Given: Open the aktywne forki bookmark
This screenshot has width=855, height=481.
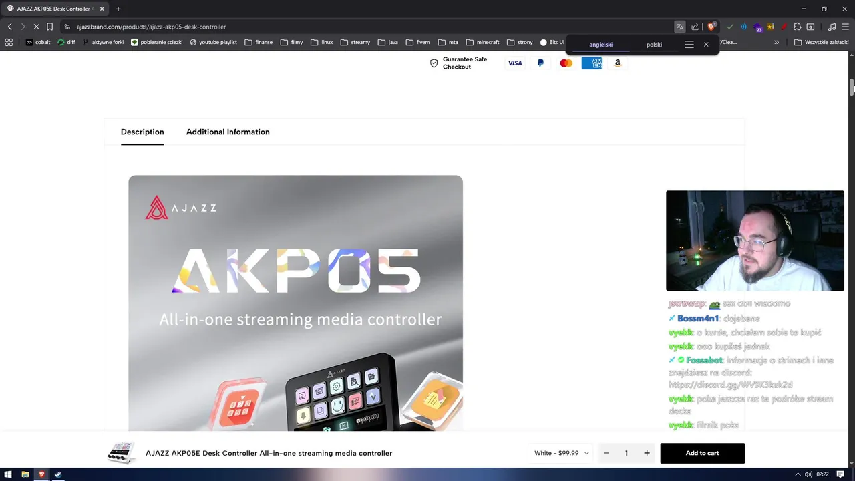Looking at the screenshot, I should (103, 42).
